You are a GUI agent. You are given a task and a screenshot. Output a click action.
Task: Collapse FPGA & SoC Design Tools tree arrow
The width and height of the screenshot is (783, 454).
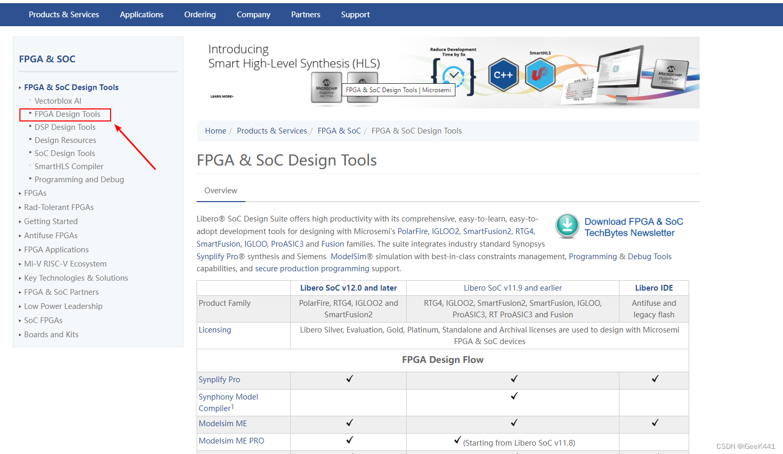point(20,88)
